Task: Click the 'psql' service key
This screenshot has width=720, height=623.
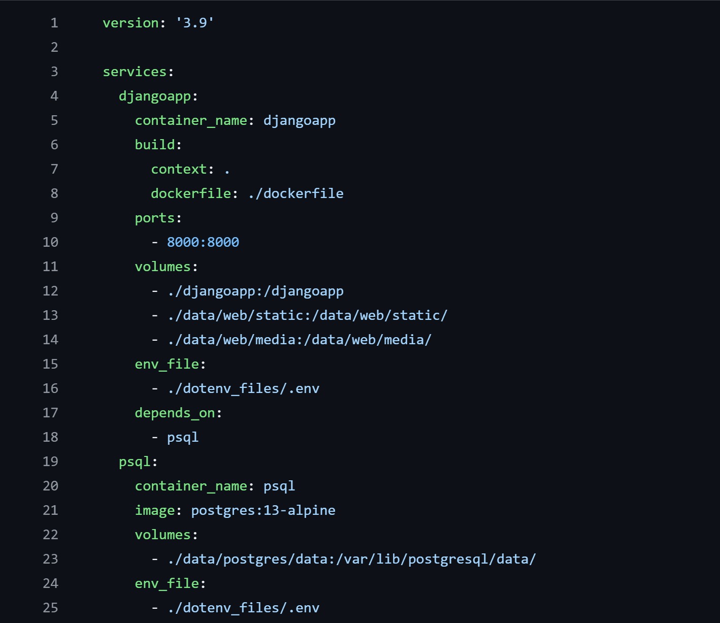Action: (x=135, y=462)
